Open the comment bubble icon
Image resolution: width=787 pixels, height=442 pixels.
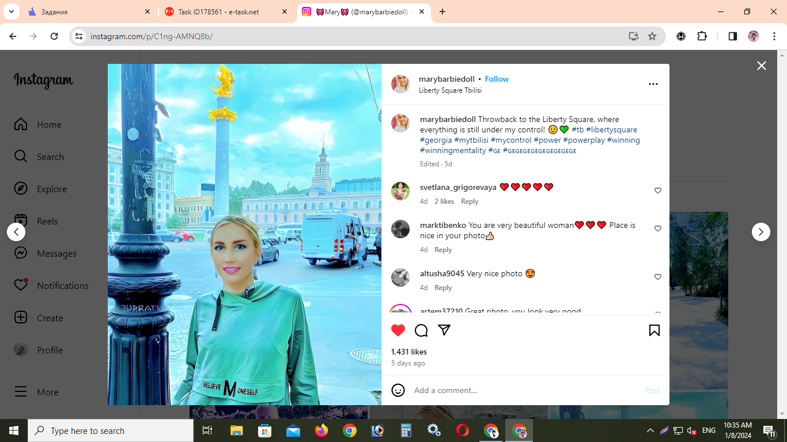[421, 330]
